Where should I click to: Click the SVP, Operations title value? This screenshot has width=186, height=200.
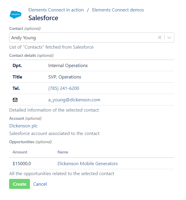pyautogui.click(x=65, y=77)
